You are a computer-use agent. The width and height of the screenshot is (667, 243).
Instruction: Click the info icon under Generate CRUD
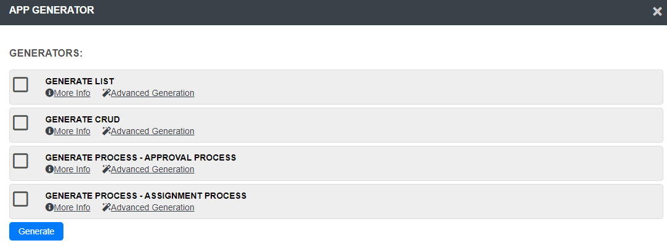point(49,131)
